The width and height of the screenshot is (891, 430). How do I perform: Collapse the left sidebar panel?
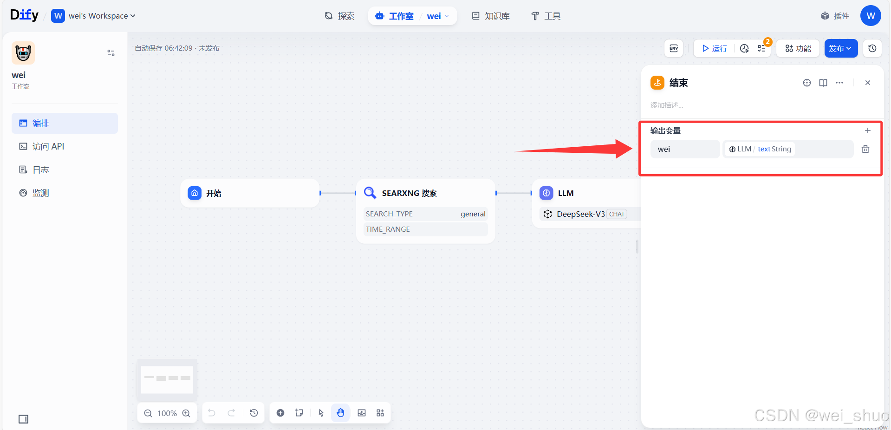click(x=23, y=419)
